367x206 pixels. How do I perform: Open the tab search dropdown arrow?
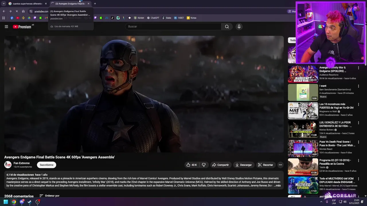click(x=3, y=4)
